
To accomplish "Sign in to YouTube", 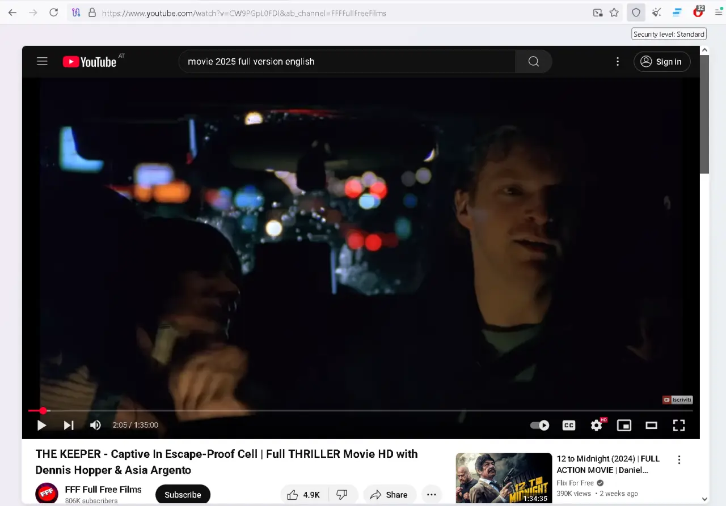I will (x=662, y=62).
